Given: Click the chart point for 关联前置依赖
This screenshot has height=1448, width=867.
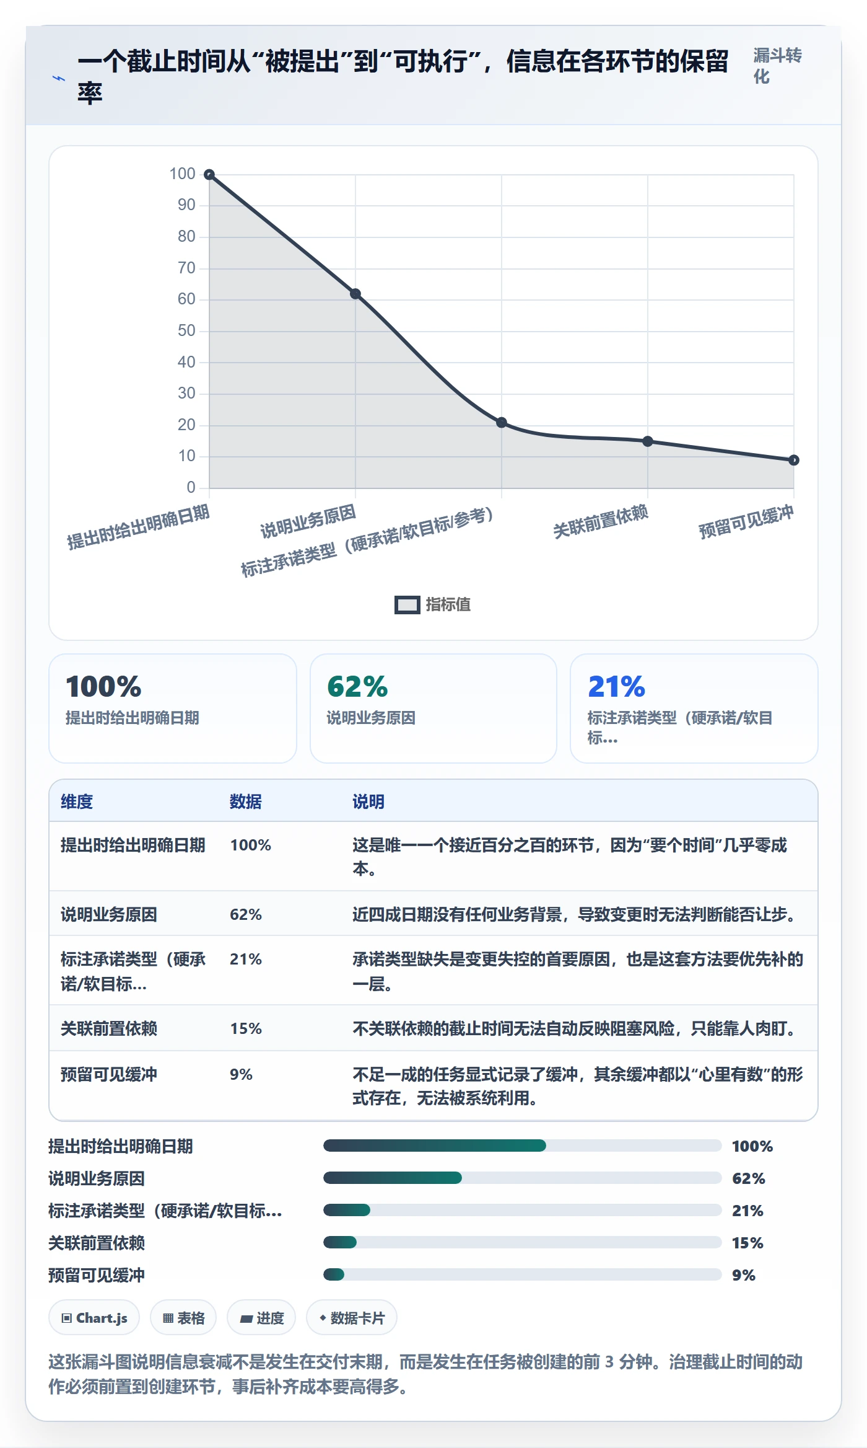Looking at the screenshot, I should (648, 441).
